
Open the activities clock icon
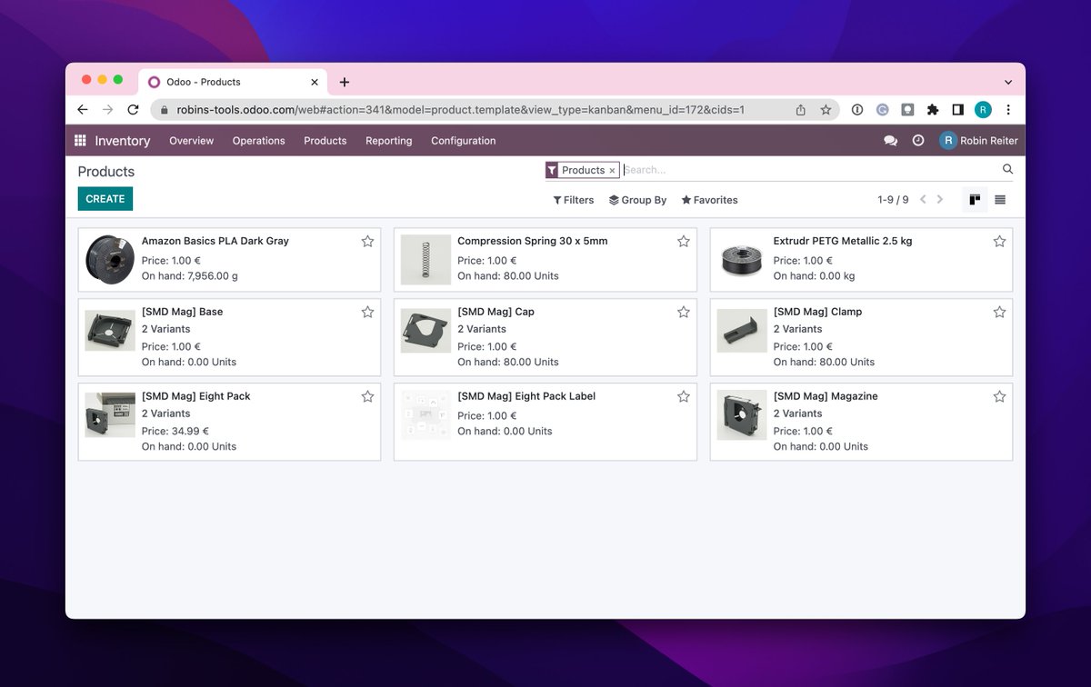click(918, 141)
